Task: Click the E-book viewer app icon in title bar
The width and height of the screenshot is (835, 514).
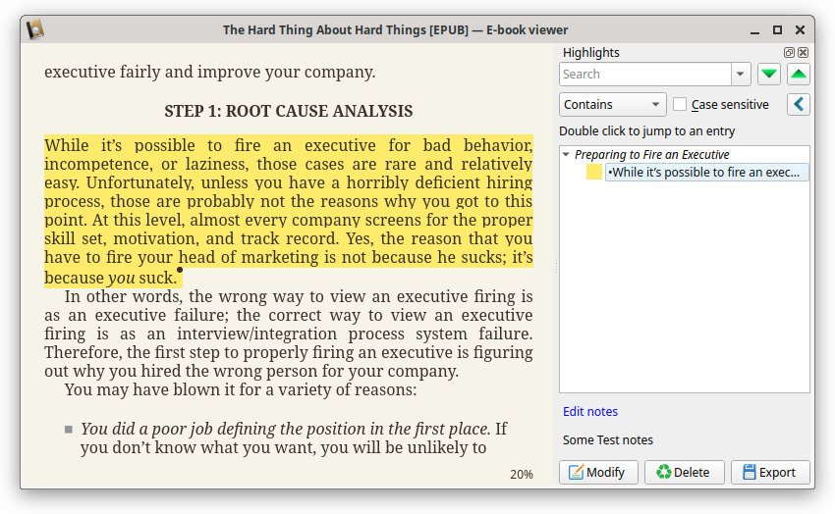Action: click(x=35, y=29)
